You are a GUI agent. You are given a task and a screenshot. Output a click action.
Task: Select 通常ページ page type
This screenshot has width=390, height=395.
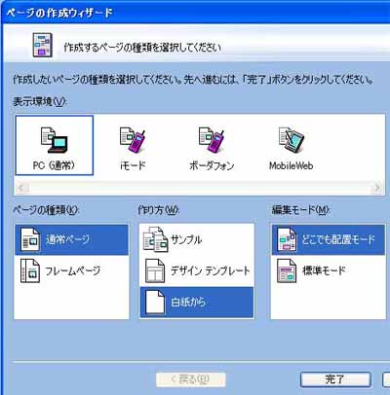[71, 239]
